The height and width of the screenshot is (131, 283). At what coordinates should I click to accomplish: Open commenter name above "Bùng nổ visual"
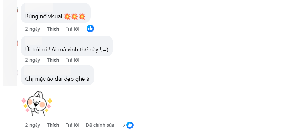pos(39,7)
